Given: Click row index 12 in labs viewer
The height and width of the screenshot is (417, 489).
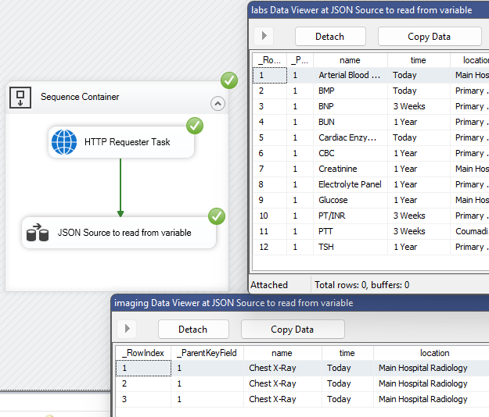Looking at the screenshot, I should tap(269, 247).
